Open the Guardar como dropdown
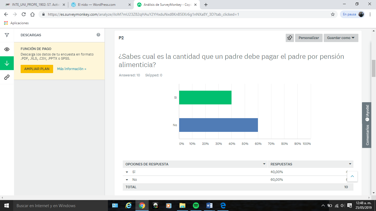The width and height of the screenshot is (376, 211). point(341,38)
